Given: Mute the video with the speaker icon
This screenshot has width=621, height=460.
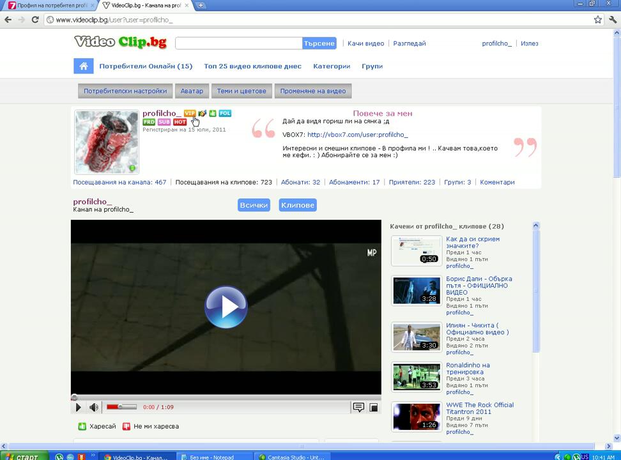Looking at the screenshot, I should 94,407.
